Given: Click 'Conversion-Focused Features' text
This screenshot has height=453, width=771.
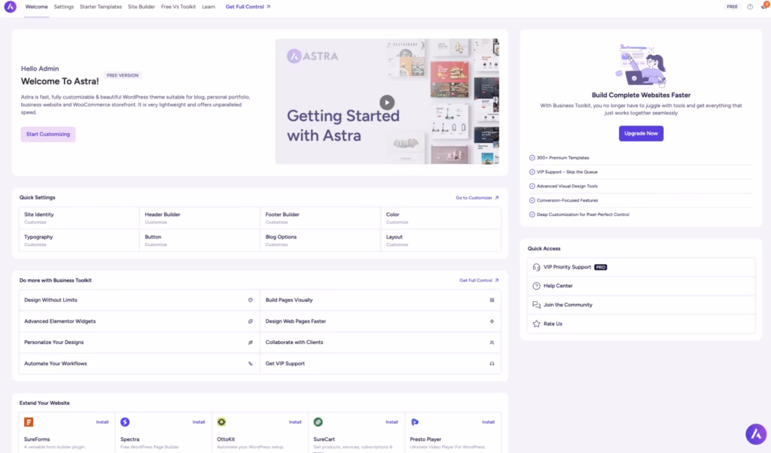Looking at the screenshot, I should pos(567,200).
